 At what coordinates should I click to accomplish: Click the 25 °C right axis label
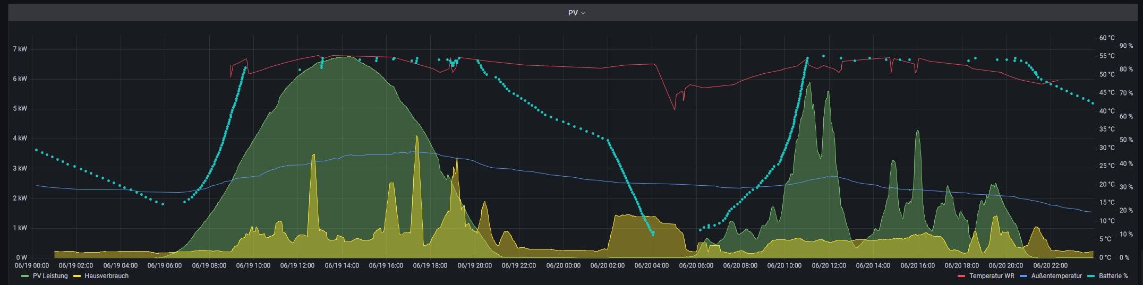tap(1107, 166)
